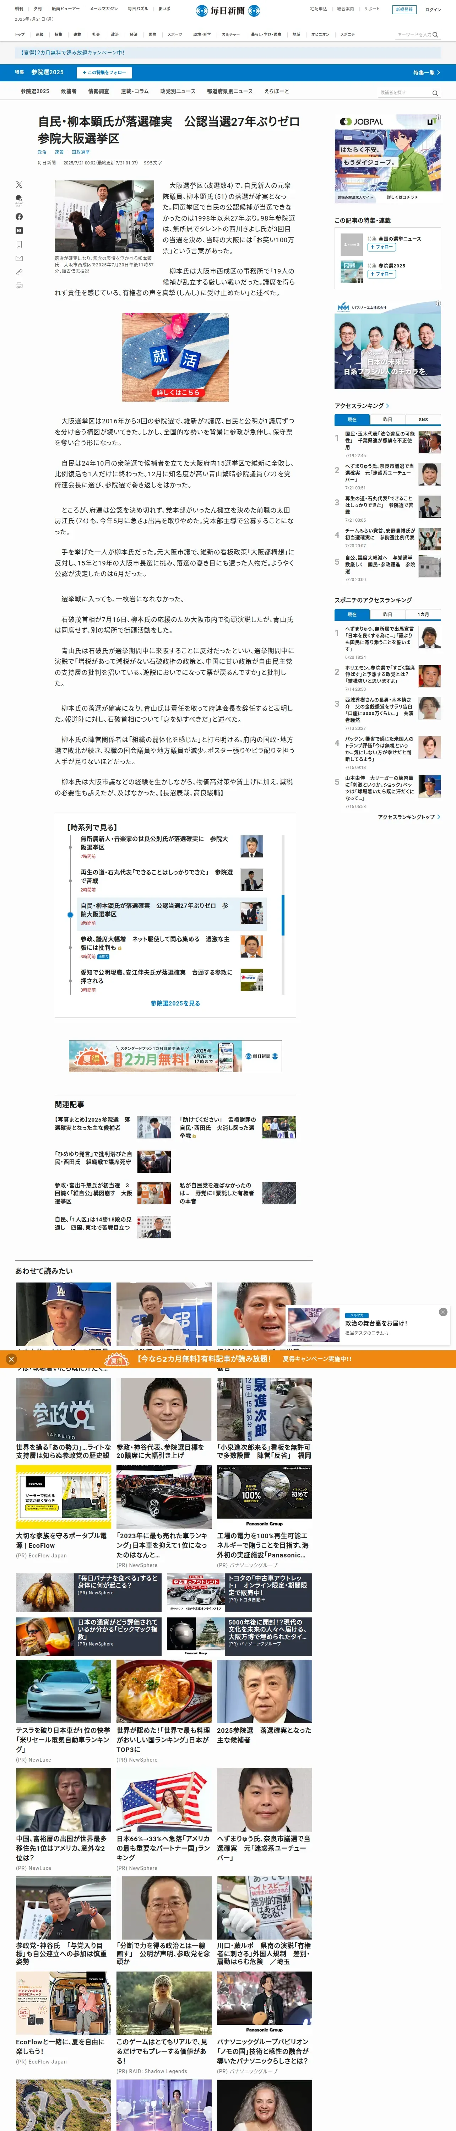This screenshot has width=456, height=2131.
Task: Open the 宅配申込 header link
Action: point(319,9)
